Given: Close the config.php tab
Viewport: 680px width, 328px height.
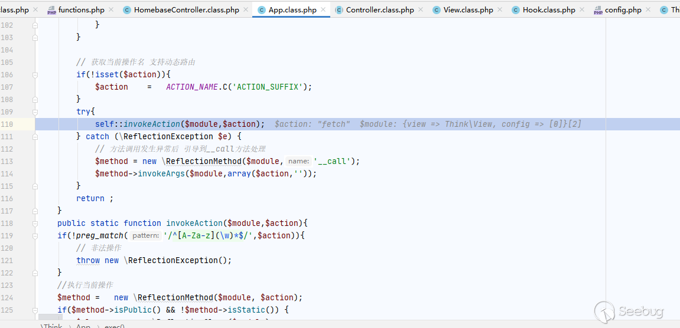Looking at the screenshot, I should [x=648, y=9].
